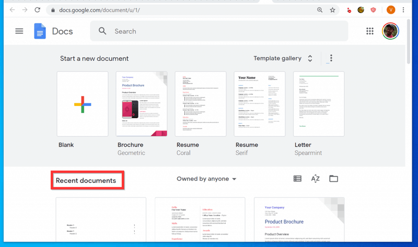Open the file picker folder icon
This screenshot has width=418, height=247.
(333, 179)
